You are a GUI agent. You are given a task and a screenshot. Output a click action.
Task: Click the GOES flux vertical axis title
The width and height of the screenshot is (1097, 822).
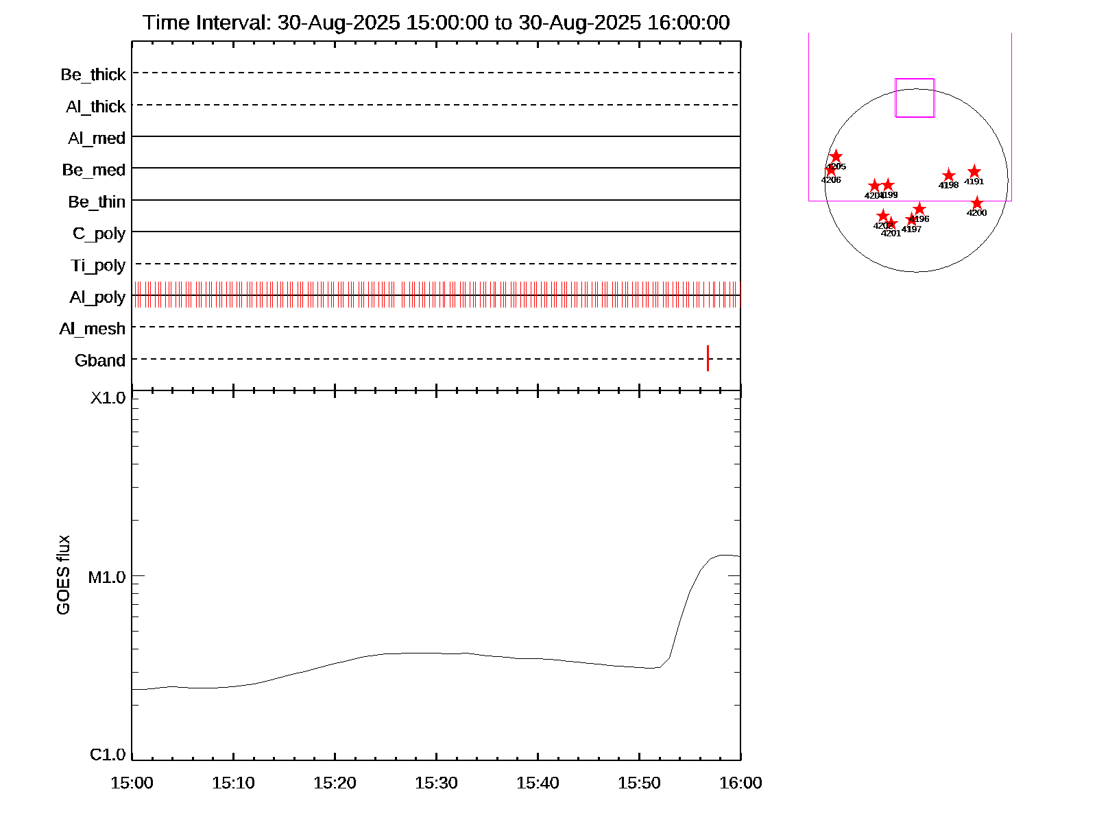tap(63, 575)
